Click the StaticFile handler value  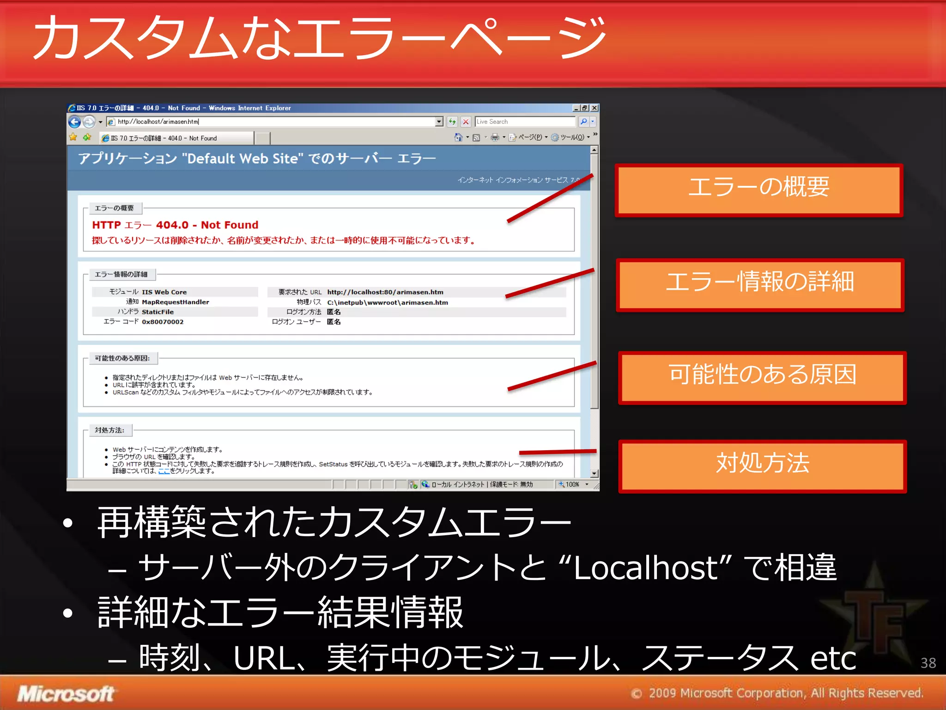coord(158,312)
